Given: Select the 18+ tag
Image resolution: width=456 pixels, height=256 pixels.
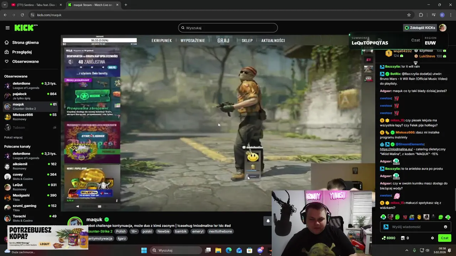Looking at the screenshot, I should [134, 231].
